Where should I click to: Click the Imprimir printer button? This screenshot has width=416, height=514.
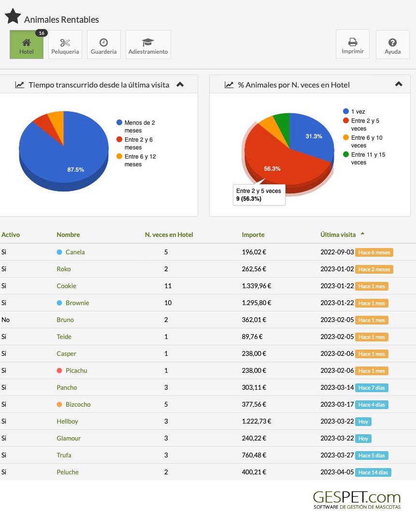click(353, 44)
